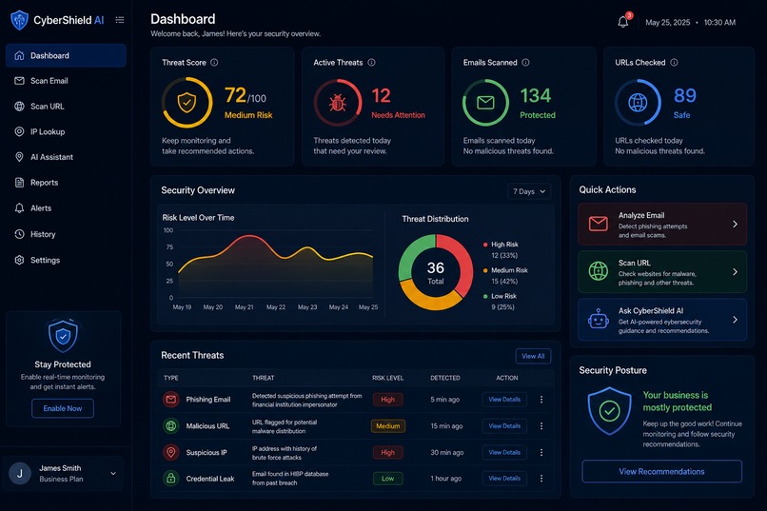
Task: Open more options for Phishing Email row
Action: pos(541,400)
